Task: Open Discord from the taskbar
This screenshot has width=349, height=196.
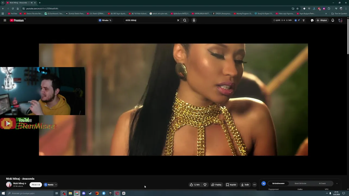Action: click(x=84, y=193)
